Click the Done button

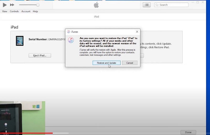[x=188, y=132]
